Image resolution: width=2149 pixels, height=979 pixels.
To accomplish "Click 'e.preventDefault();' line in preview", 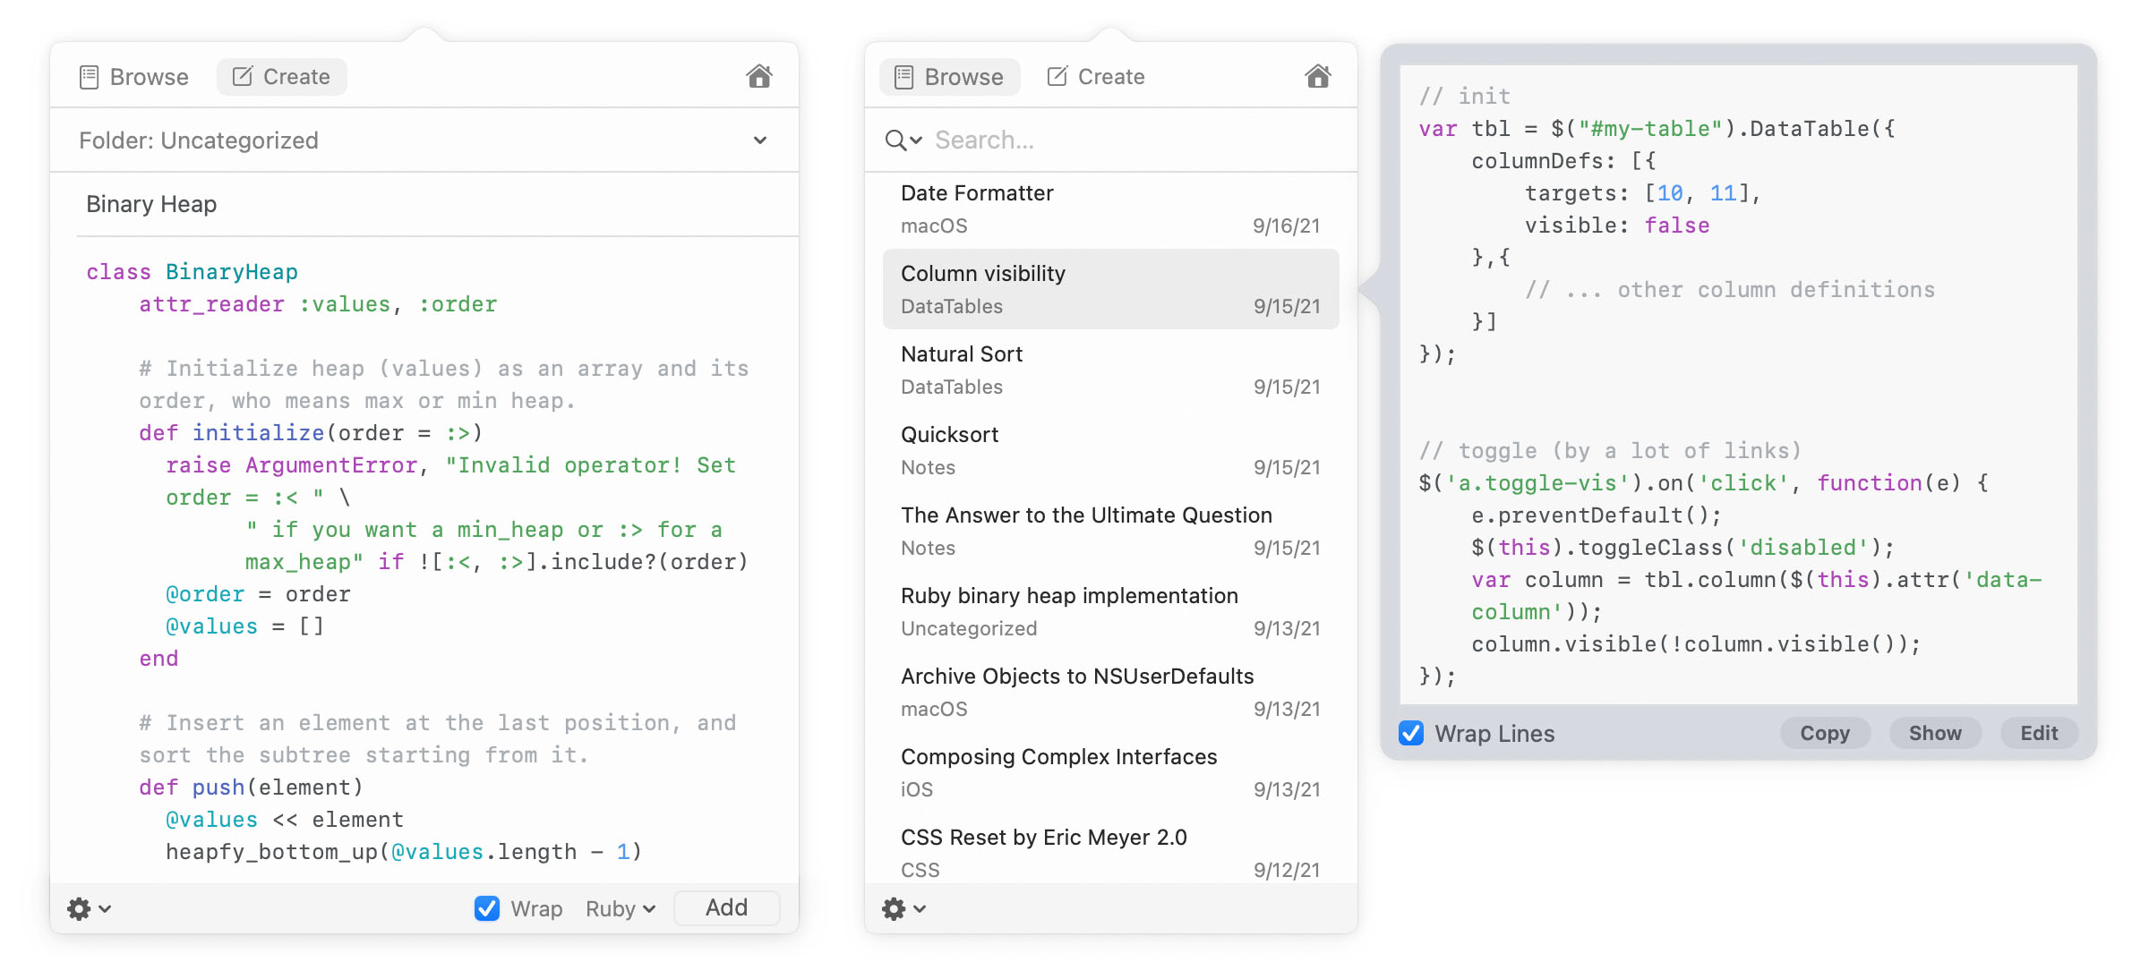I will (x=1597, y=515).
